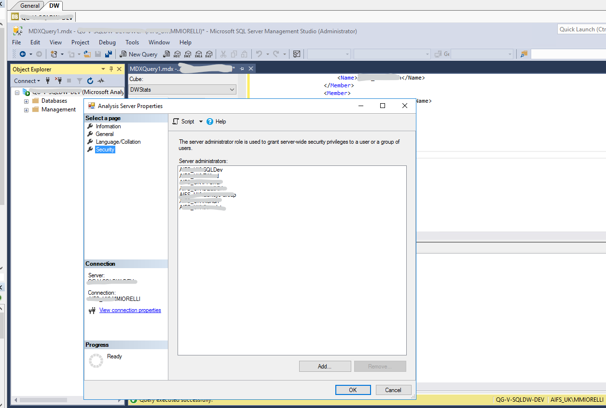
Task: Toggle auto-hide pin on Object Explorer
Action: tap(111, 69)
